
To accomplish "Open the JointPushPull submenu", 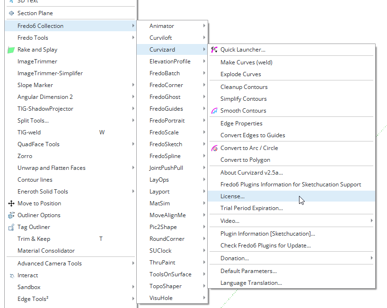I will [172, 168].
